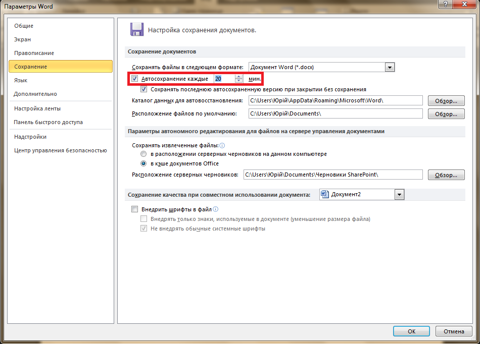Click the autosave minutes field showing 20
480x344 pixels.
click(x=224, y=79)
